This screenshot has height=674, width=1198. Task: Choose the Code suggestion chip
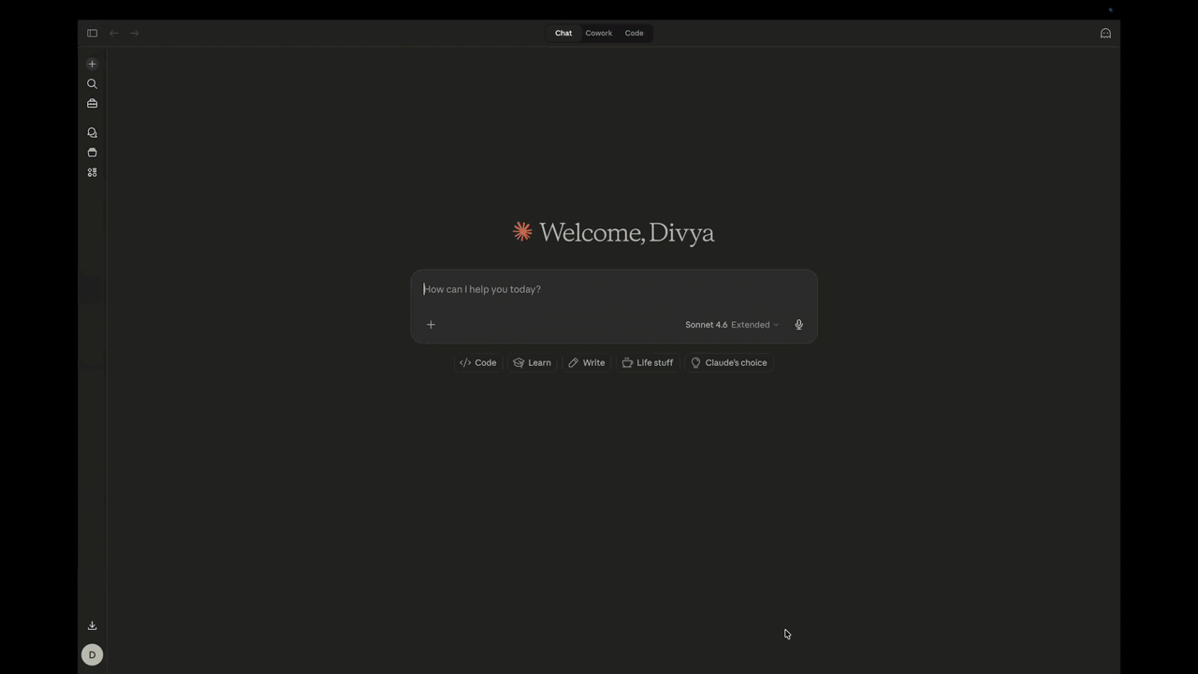[x=477, y=362]
